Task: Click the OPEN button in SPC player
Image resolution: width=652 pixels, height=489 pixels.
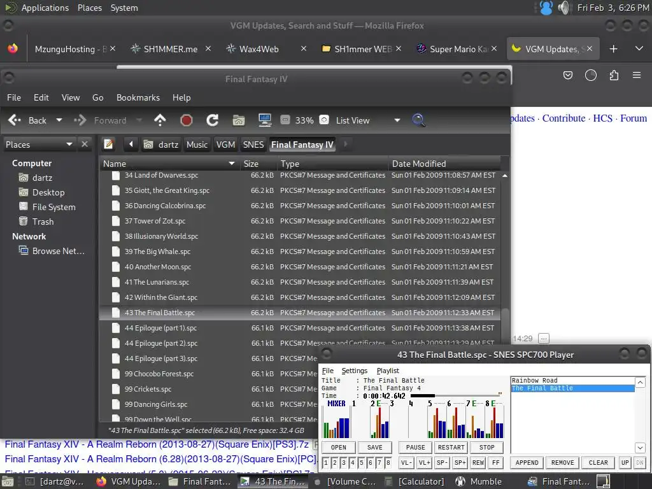Action: pyautogui.click(x=339, y=447)
